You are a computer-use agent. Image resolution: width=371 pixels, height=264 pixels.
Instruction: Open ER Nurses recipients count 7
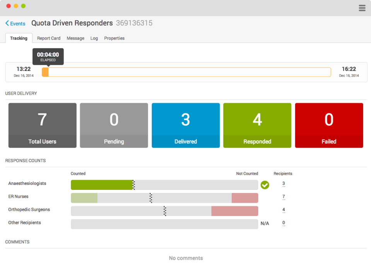point(284,196)
